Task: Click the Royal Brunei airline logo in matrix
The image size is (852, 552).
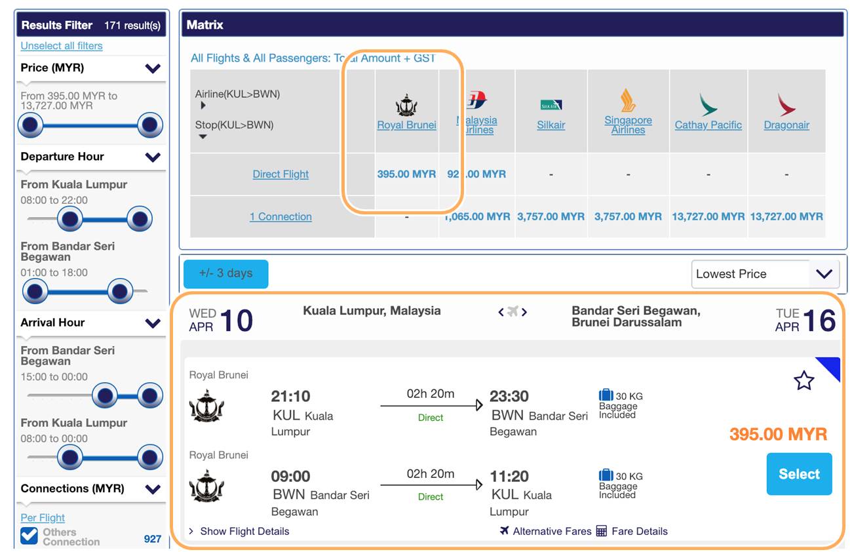Action: (x=406, y=105)
